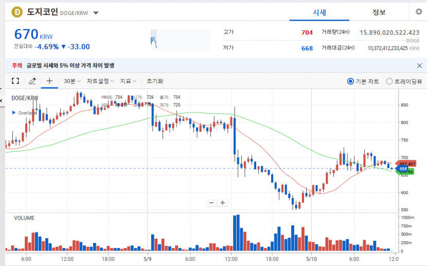Click the 1000m volume axis label

(407, 218)
